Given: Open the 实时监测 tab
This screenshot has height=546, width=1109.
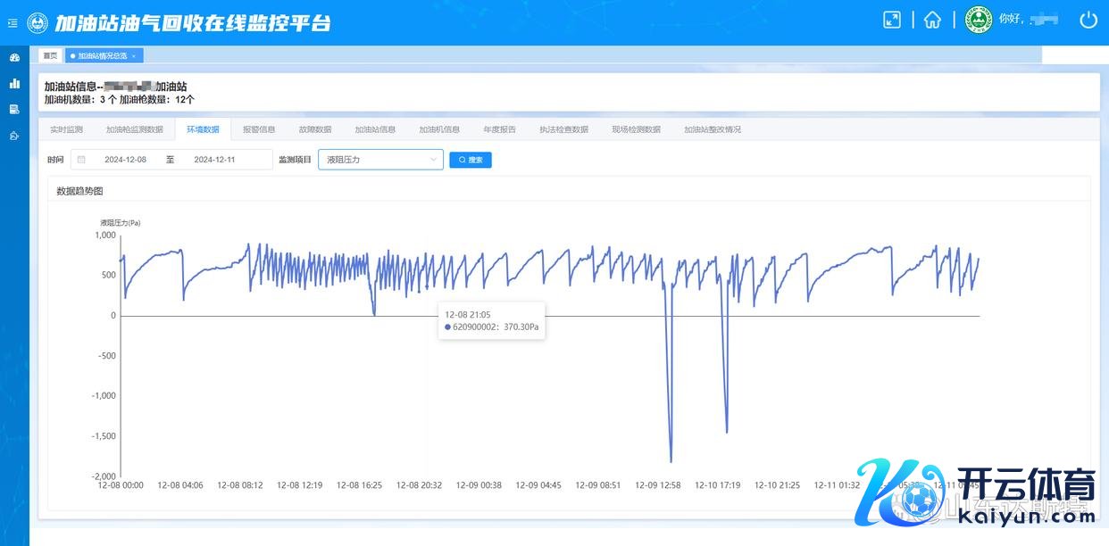Looking at the screenshot, I should click(x=66, y=129).
